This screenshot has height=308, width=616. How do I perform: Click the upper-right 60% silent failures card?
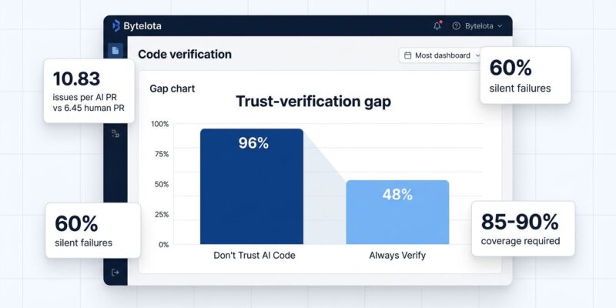pyautogui.click(x=524, y=75)
